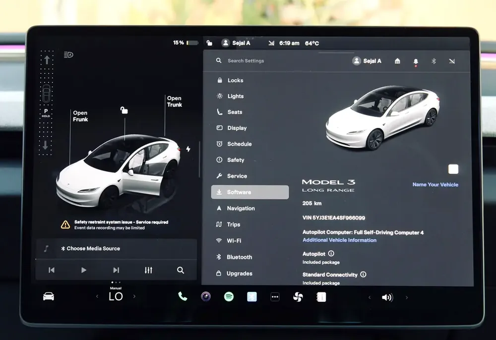Open the notifications bell

click(x=416, y=61)
